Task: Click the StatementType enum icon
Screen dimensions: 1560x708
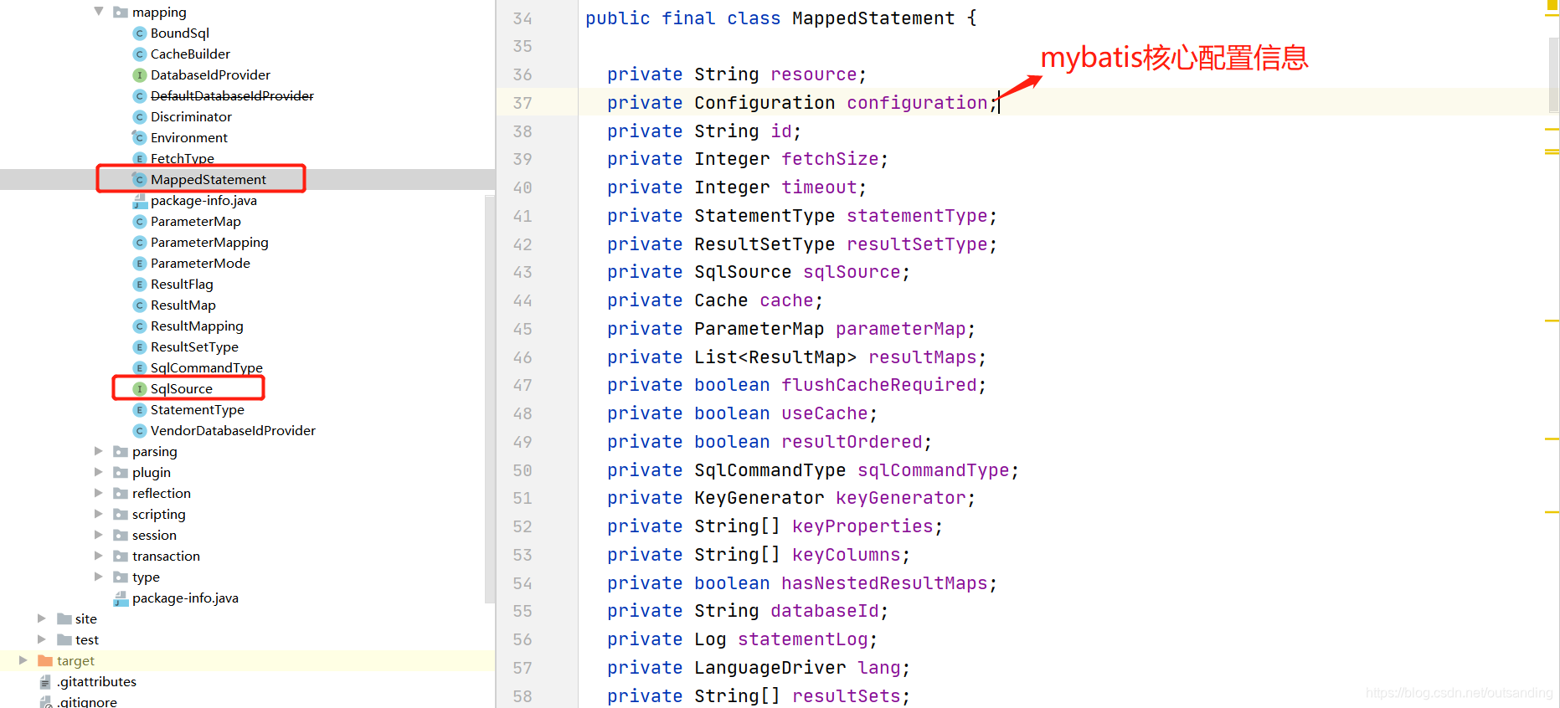Action: click(x=140, y=410)
